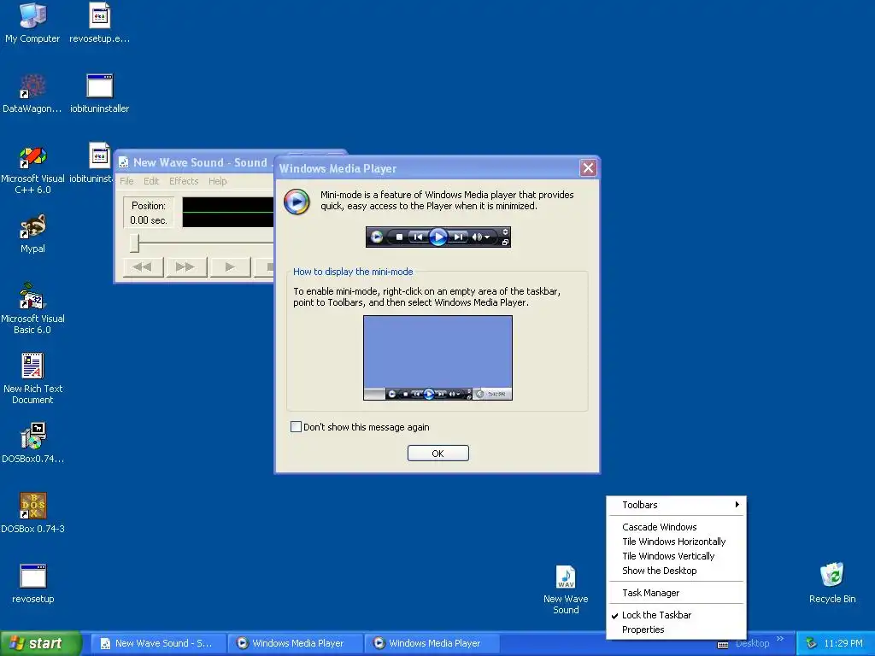Choose Cascade Windows from context menu

coord(677,527)
